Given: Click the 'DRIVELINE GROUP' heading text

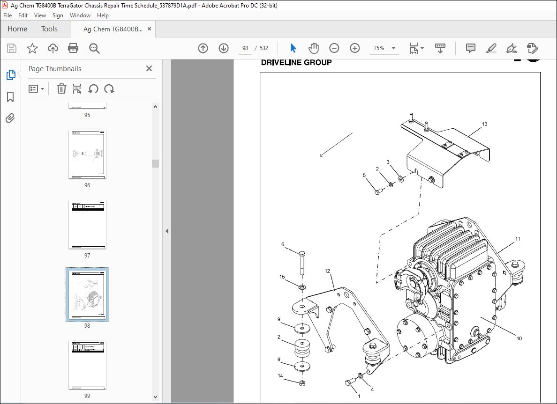Looking at the screenshot, I should tap(296, 62).
